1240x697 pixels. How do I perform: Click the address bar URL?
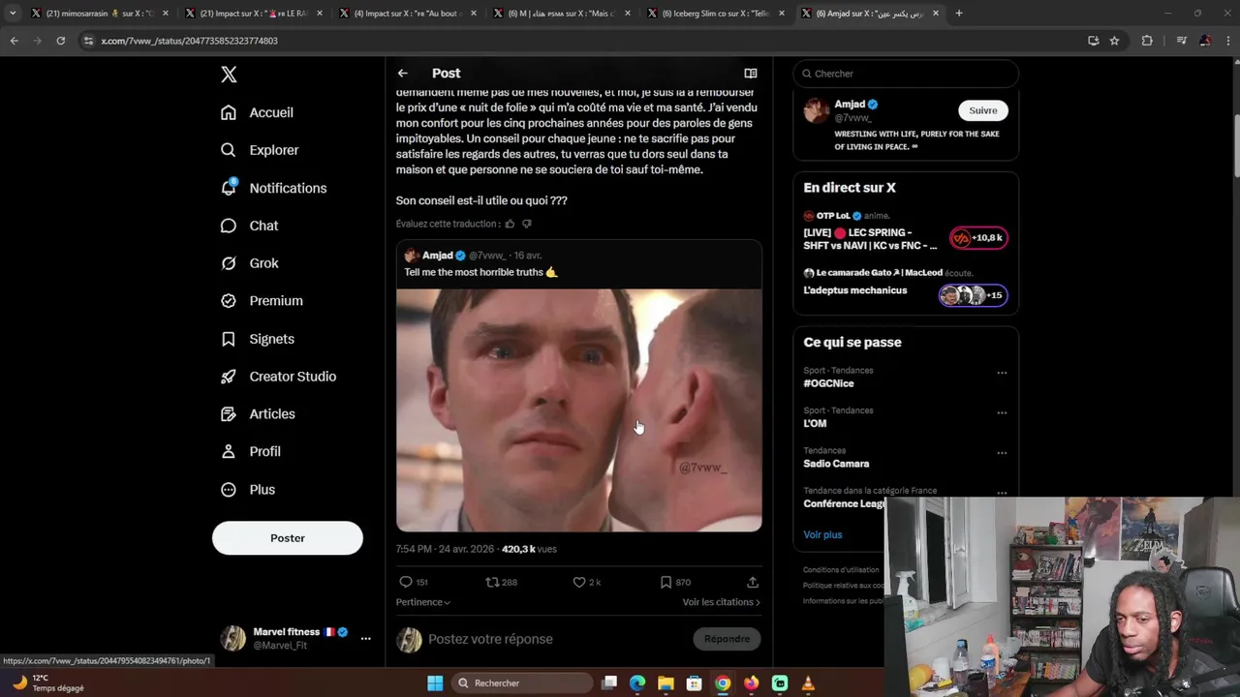point(189,41)
